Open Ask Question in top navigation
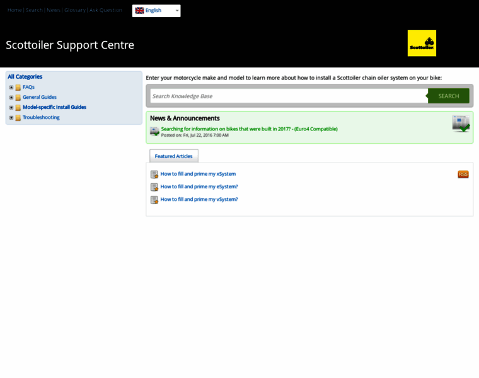 click(x=105, y=10)
